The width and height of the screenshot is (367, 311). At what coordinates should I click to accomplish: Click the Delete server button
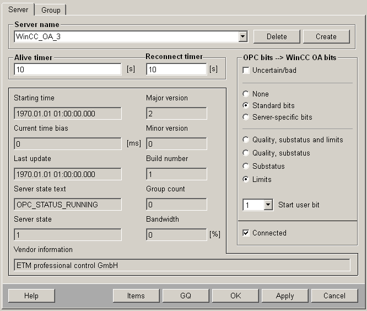pos(277,36)
